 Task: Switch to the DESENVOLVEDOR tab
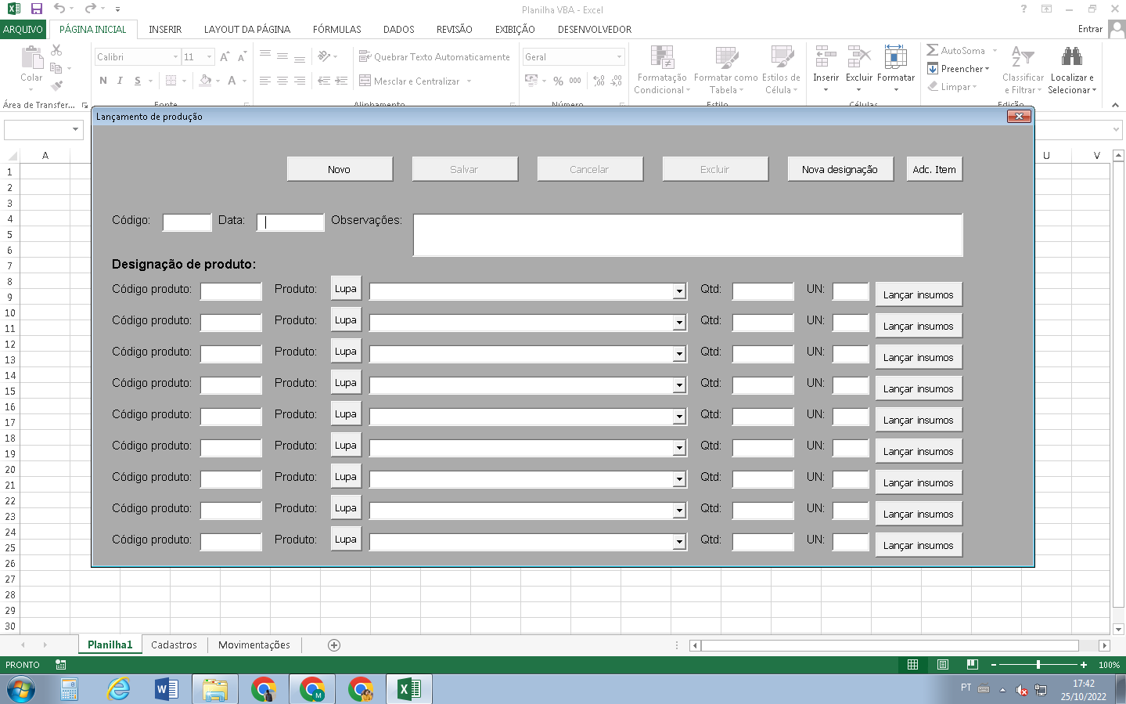595,29
